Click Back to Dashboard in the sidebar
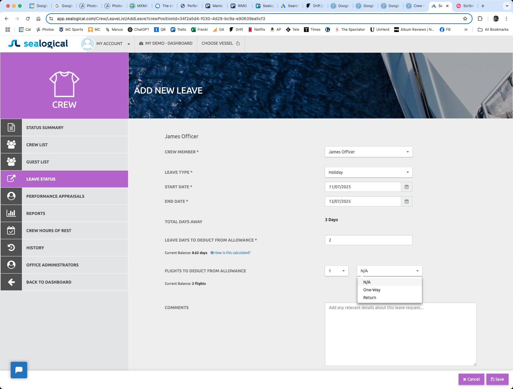 click(64, 282)
